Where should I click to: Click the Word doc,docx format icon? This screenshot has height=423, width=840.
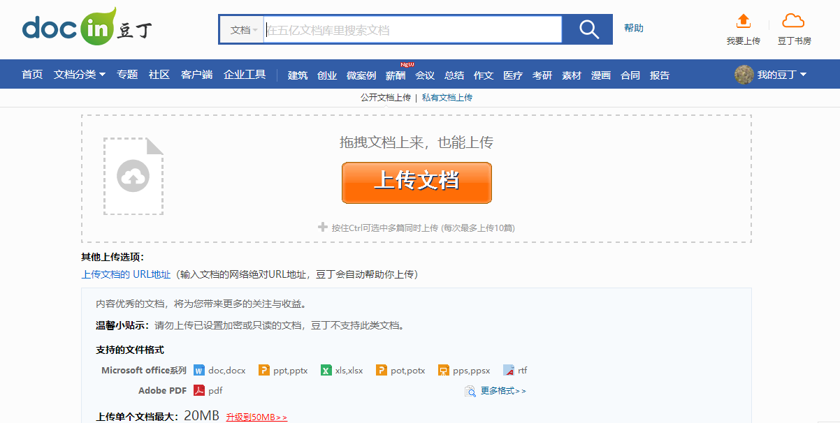click(x=201, y=370)
